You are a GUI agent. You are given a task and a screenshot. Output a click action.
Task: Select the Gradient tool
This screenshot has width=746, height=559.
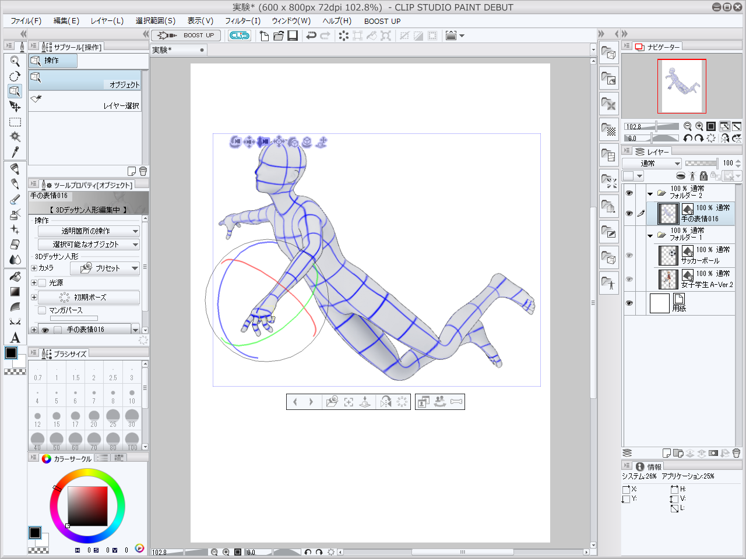[x=15, y=292]
